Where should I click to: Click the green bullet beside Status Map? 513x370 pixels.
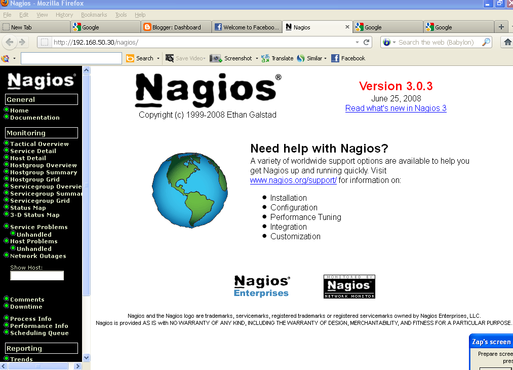(6, 207)
